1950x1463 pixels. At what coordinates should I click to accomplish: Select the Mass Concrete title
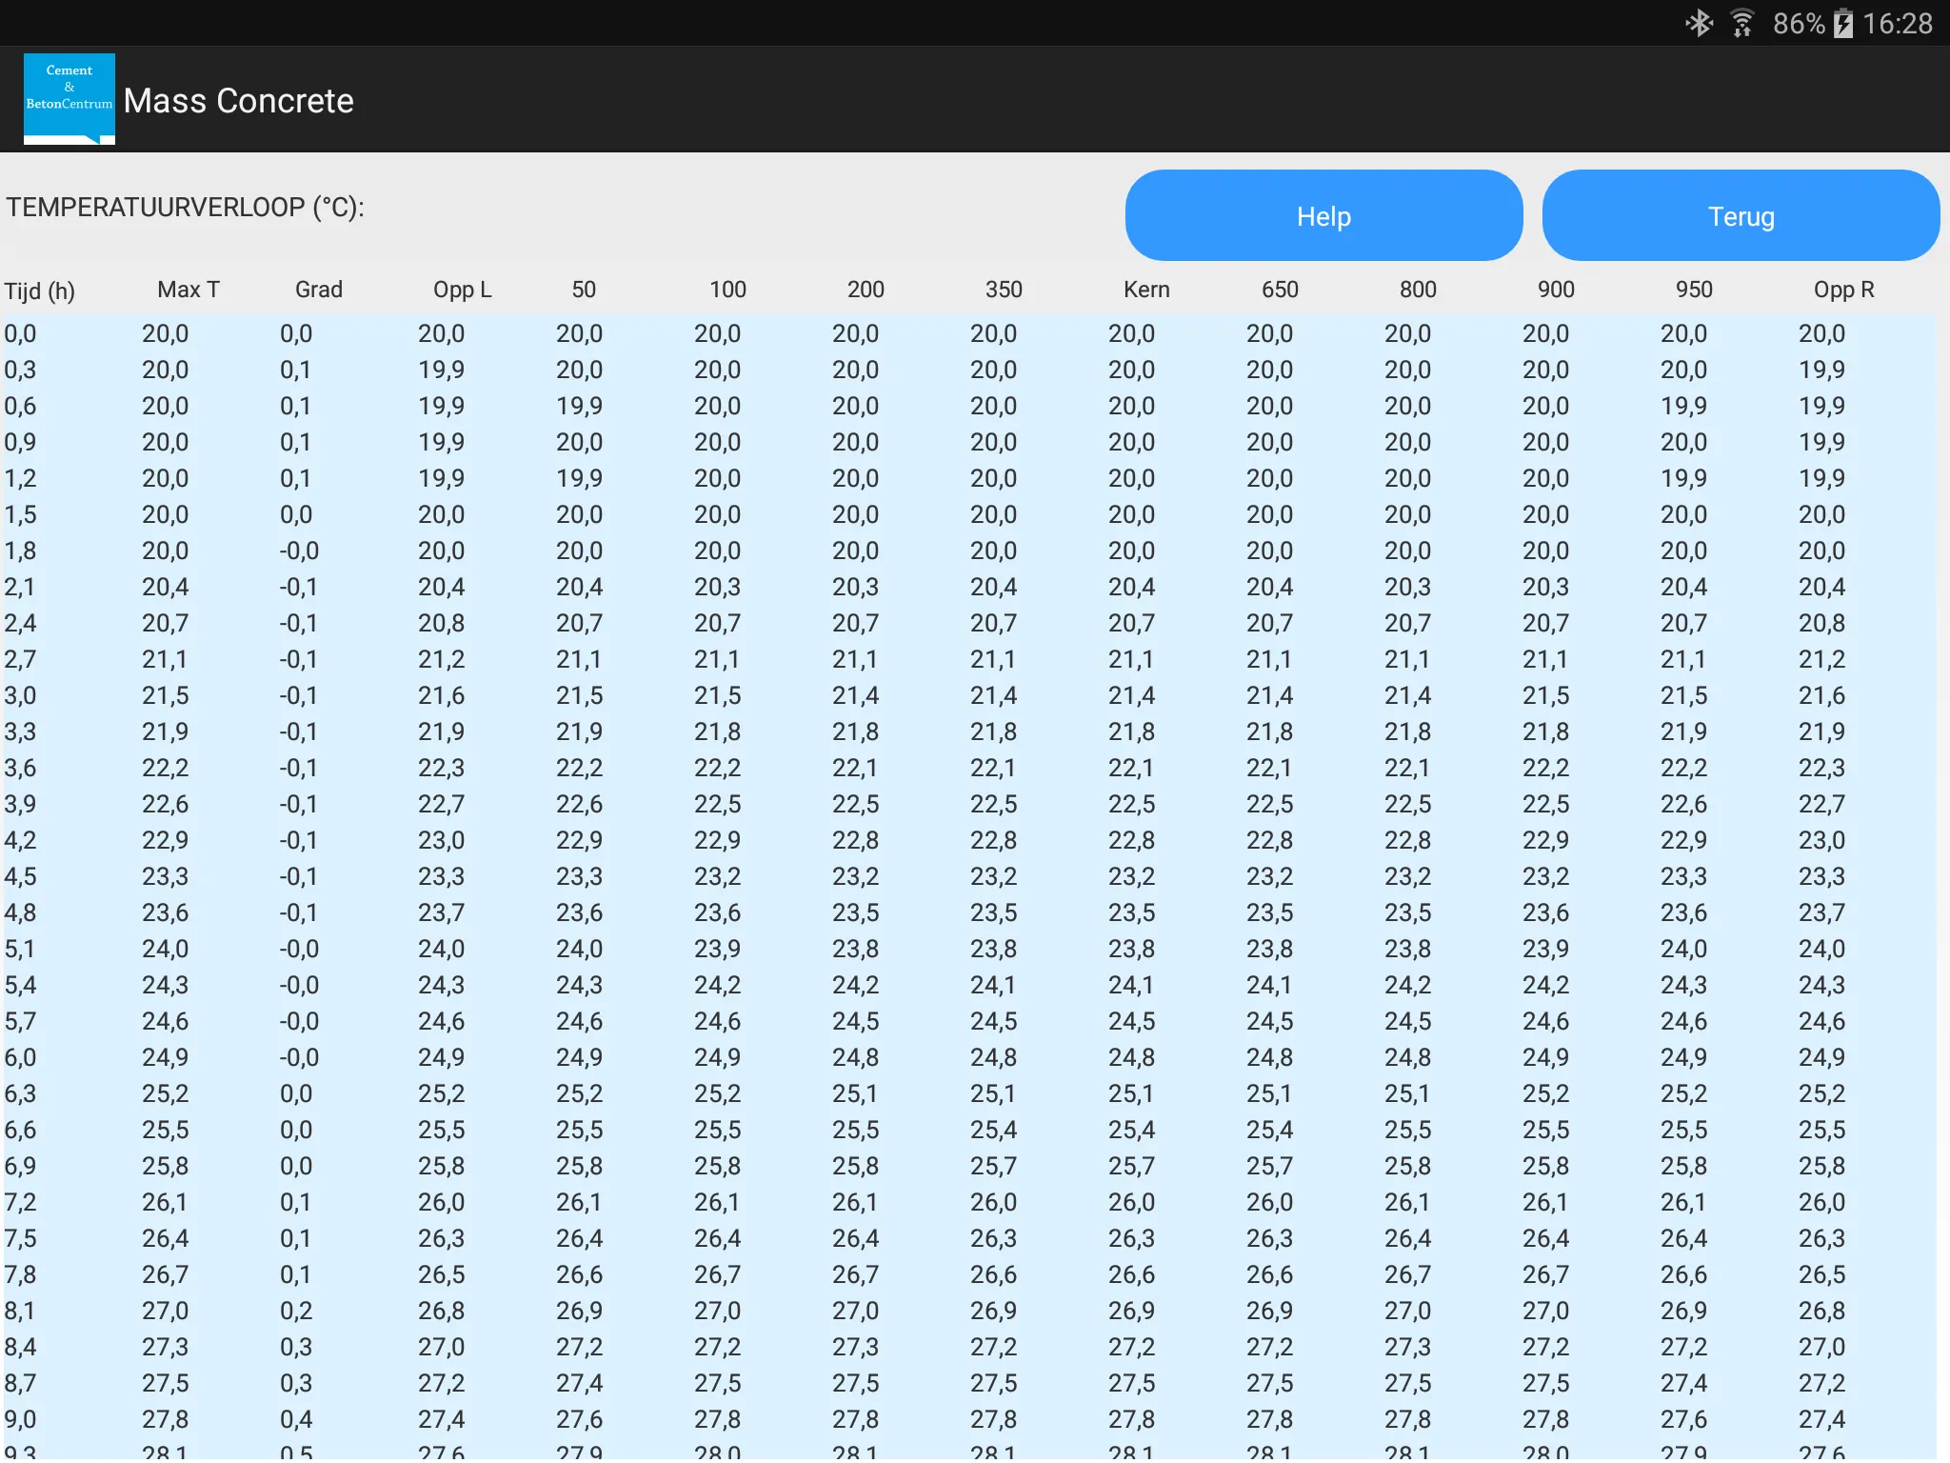coord(238,101)
